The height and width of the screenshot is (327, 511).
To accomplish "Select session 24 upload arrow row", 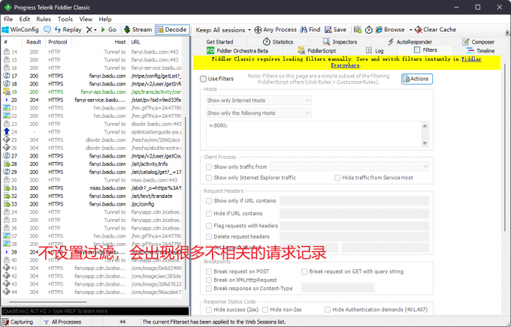I will click(x=92, y=132).
